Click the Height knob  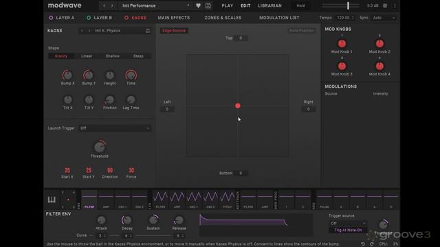pos(110,75)
